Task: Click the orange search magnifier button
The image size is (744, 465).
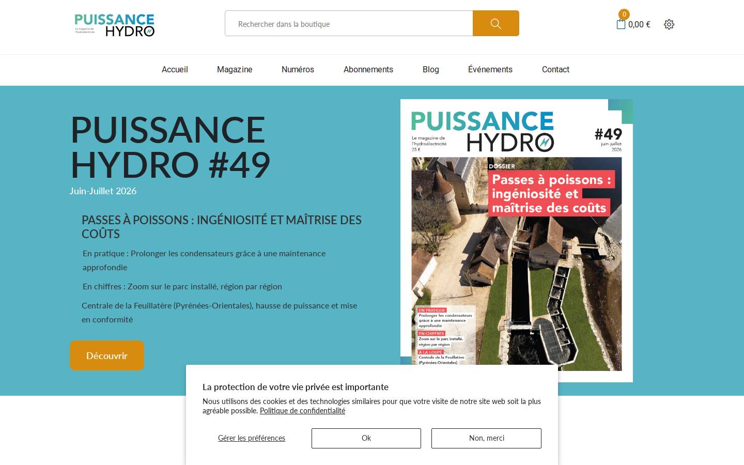Action: click(496, 23)
